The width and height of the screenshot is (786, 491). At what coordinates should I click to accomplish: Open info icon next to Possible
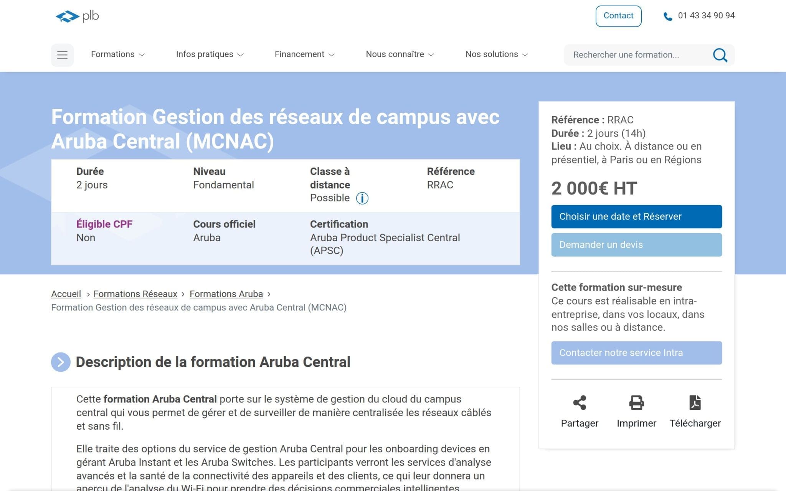tap(362, 198)
